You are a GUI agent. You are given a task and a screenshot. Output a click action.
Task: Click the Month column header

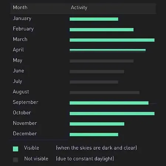coord(20,7)
